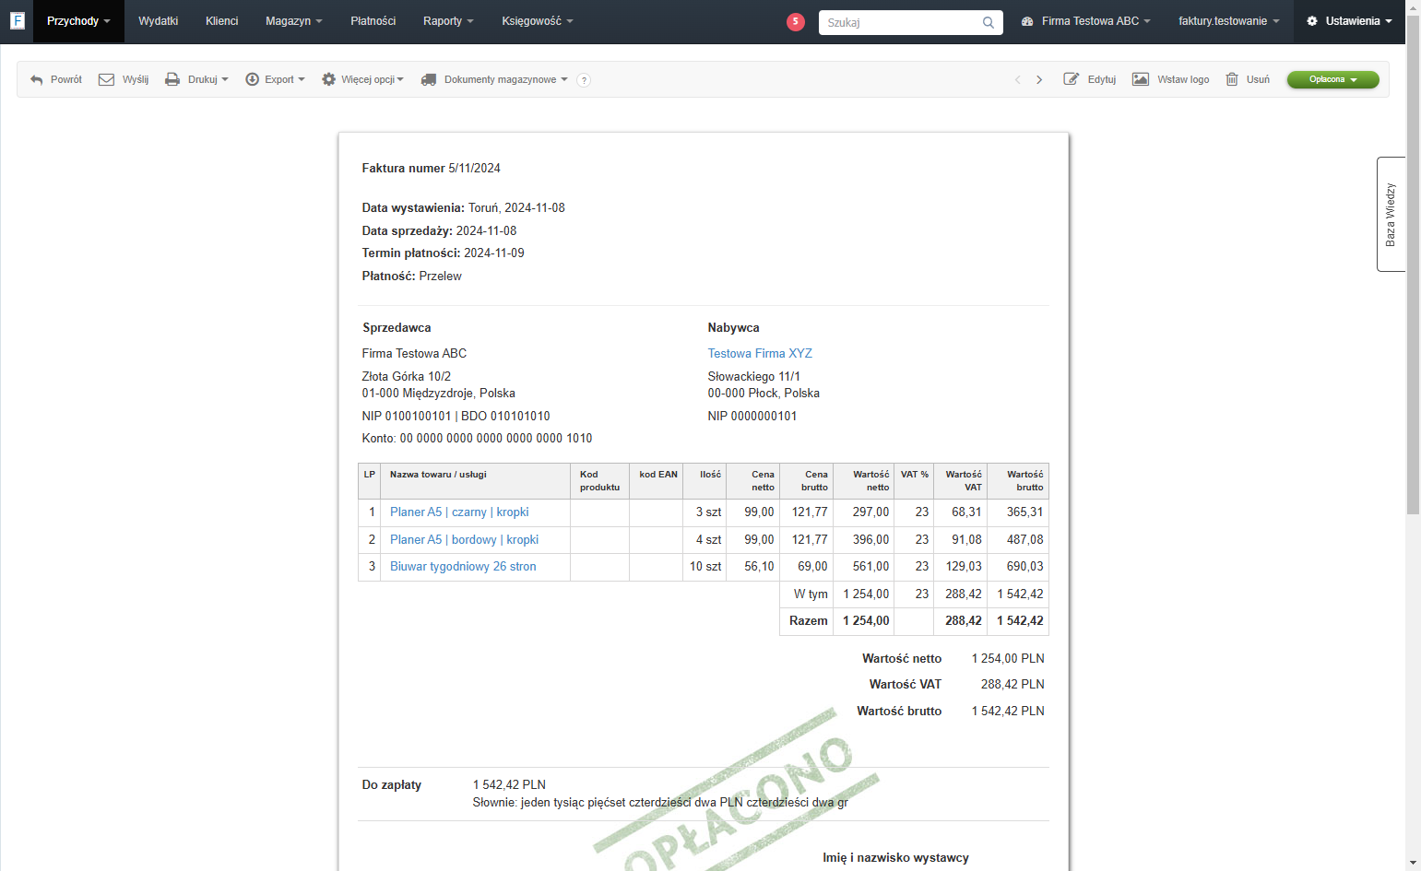The height and width of the screenshot is (871, 1421).
Task: Open the Baza Wiedzy side tab
Action: point(1391,214)
